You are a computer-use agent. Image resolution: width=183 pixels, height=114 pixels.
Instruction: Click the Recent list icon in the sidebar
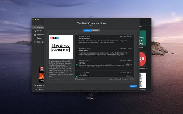[35, 38]
